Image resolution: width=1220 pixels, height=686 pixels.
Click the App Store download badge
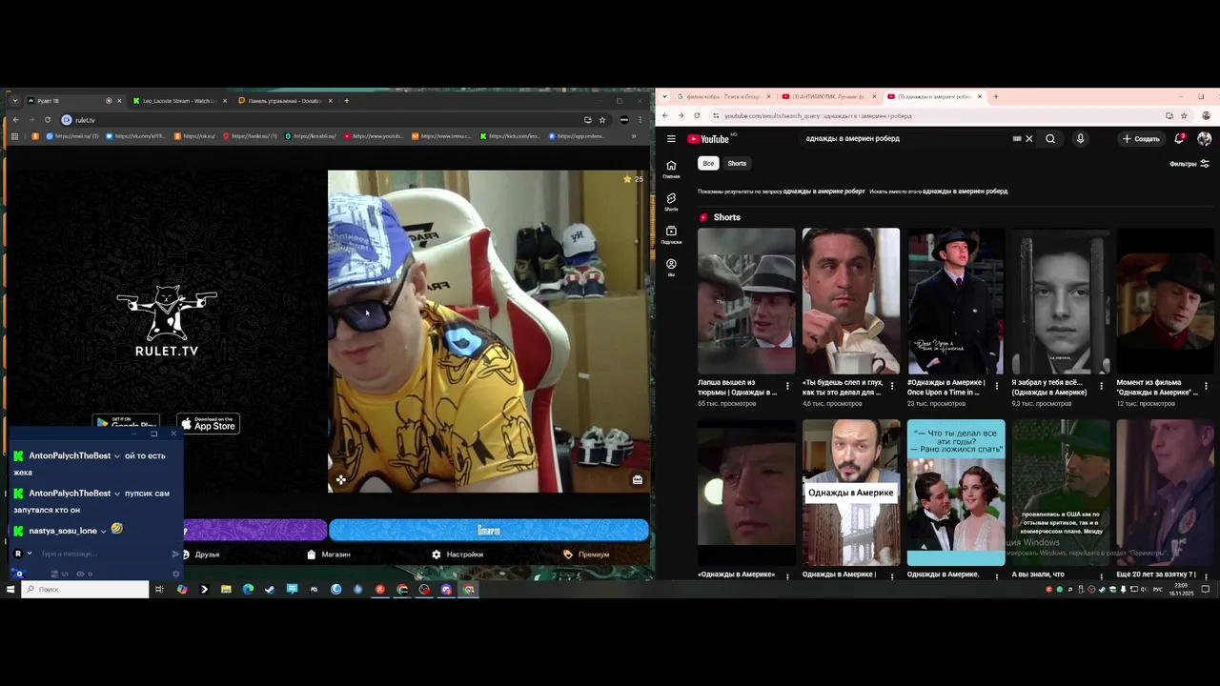tap(209, 424)
